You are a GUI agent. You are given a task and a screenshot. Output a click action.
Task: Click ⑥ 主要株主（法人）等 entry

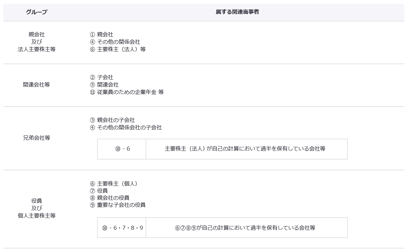click(117, 49)
